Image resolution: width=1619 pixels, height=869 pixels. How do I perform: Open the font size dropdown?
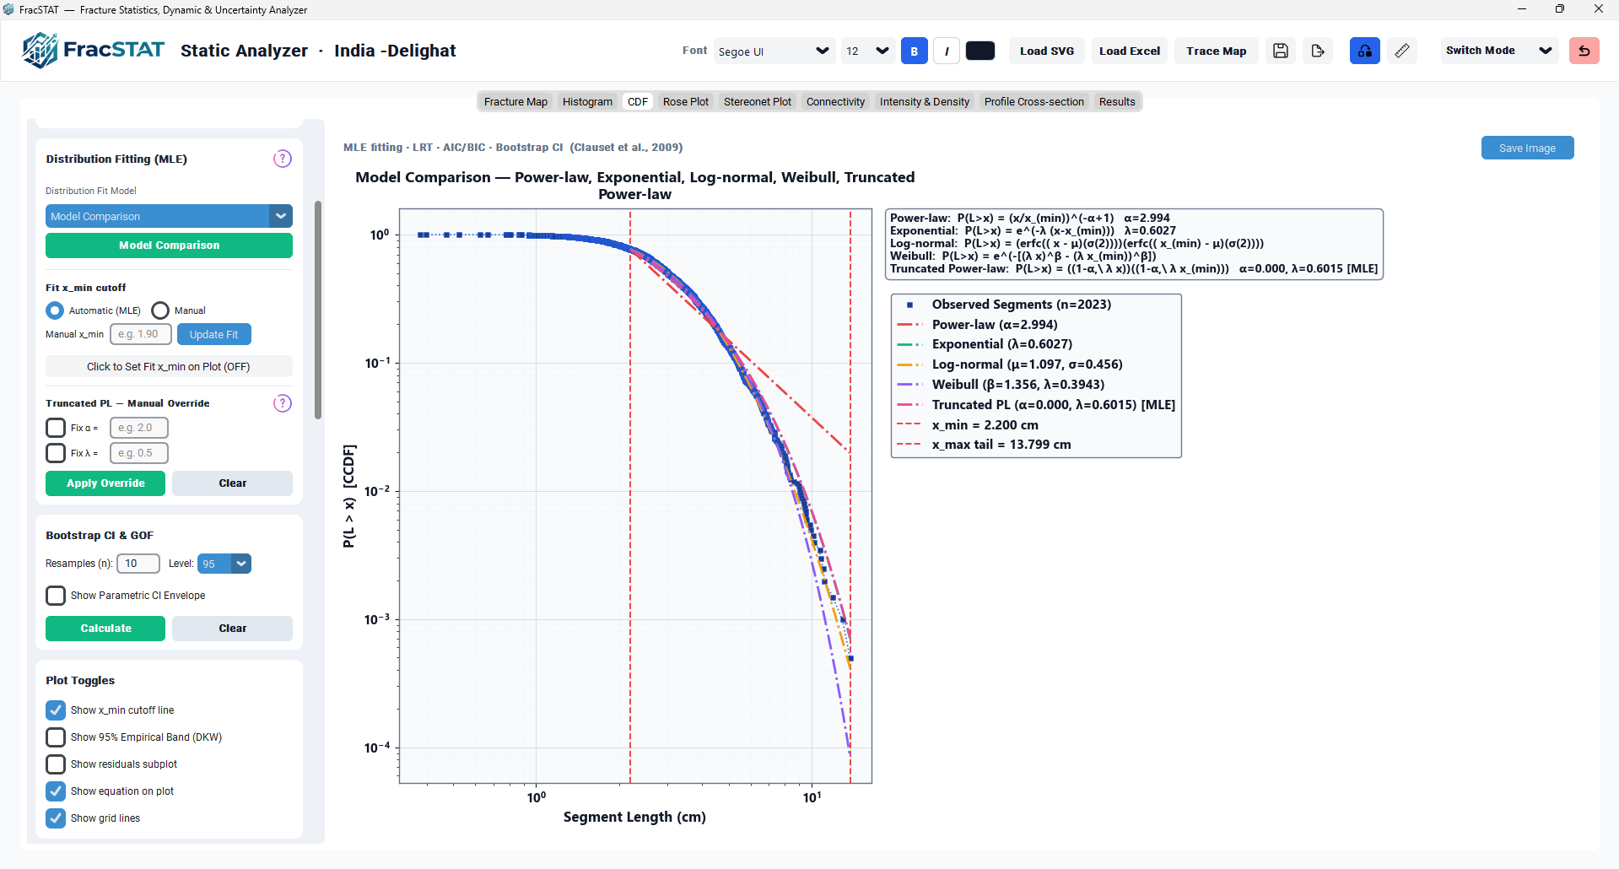867,51
